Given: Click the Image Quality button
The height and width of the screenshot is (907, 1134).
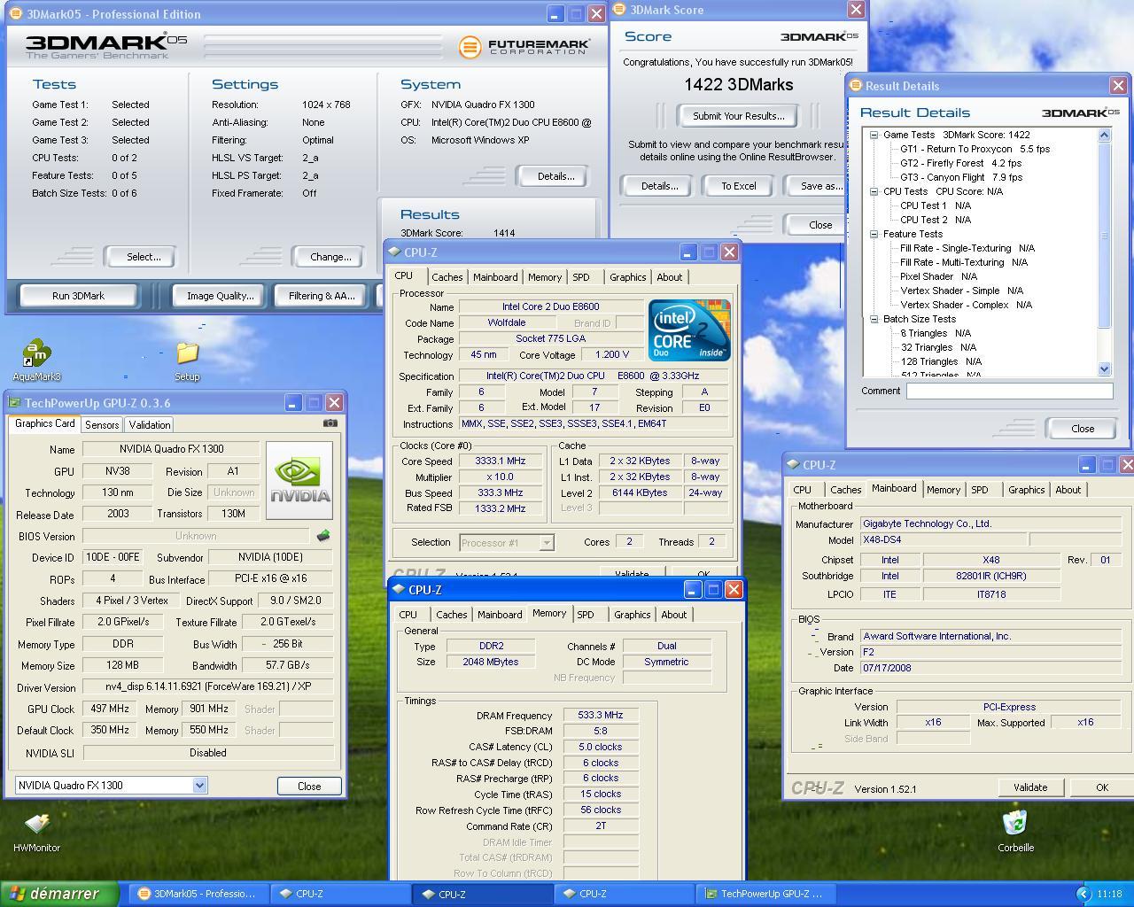Looking at the screenshot, I should (220, 296).
